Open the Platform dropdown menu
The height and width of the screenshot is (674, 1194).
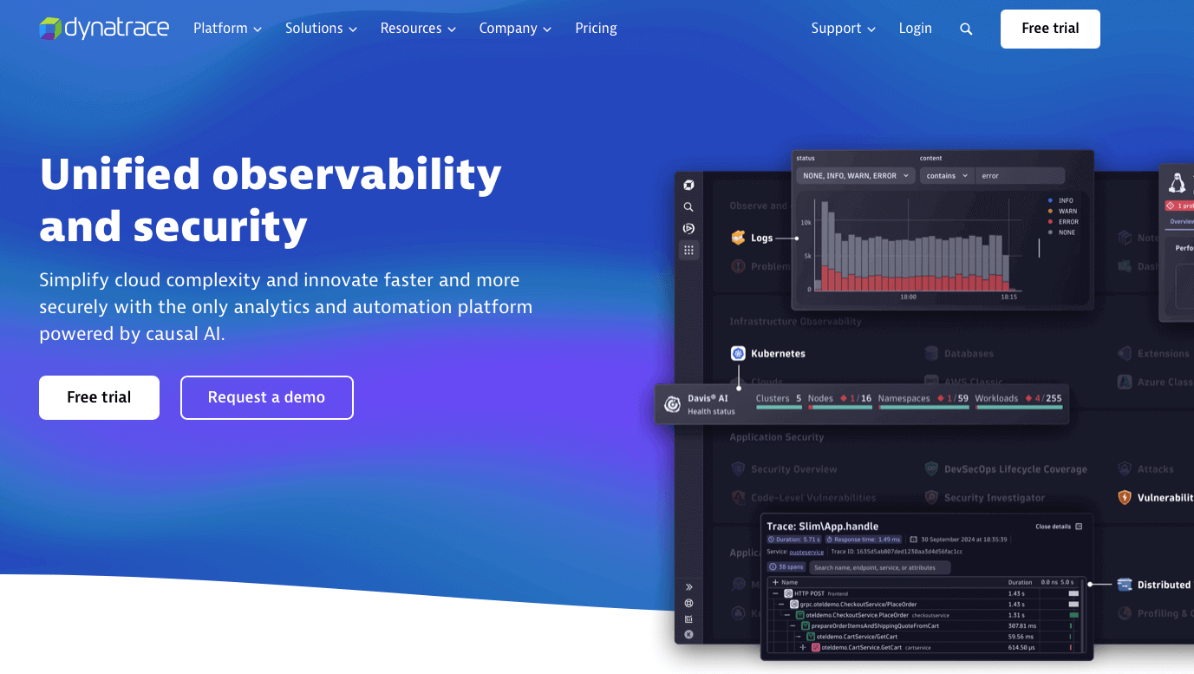(227, 29)
